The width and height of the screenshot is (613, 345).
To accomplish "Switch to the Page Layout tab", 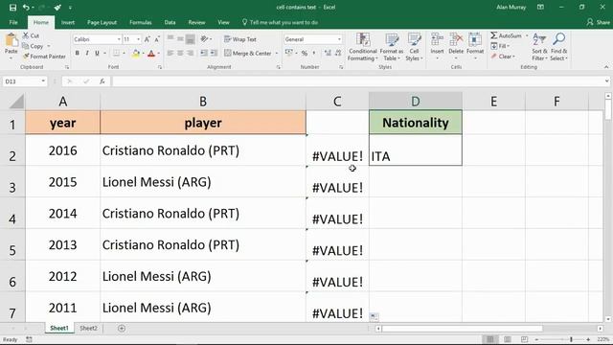I will point(102,22).
